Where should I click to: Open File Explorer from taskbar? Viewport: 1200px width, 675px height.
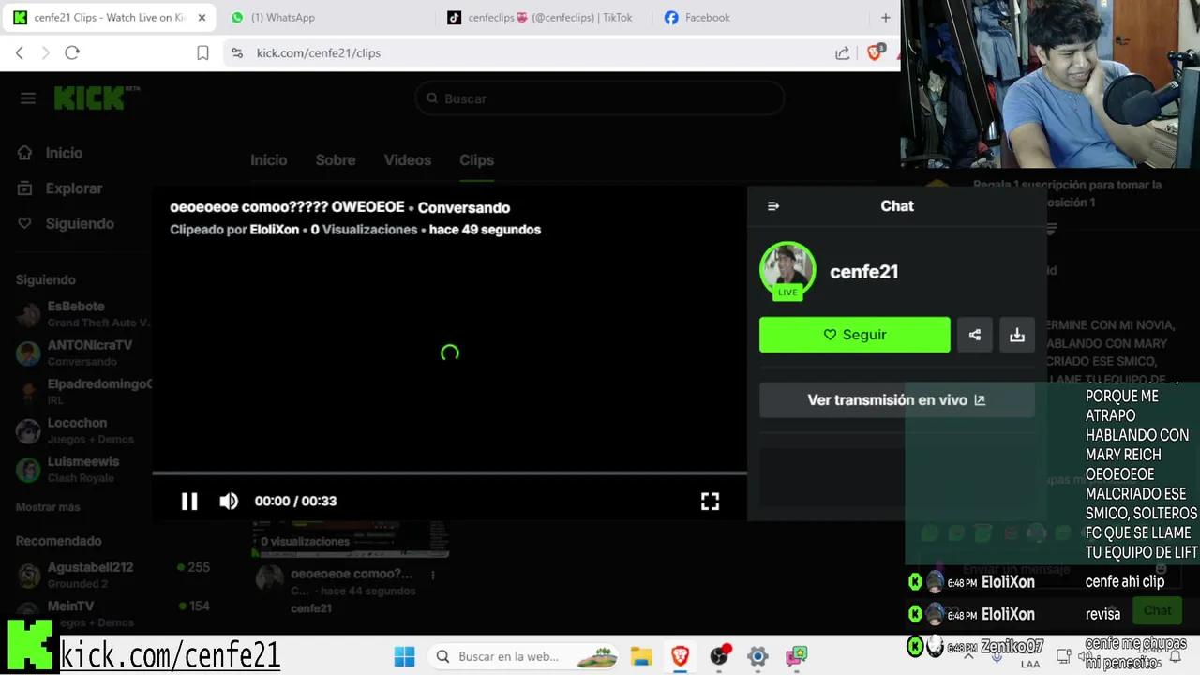(x=641, y=656)
